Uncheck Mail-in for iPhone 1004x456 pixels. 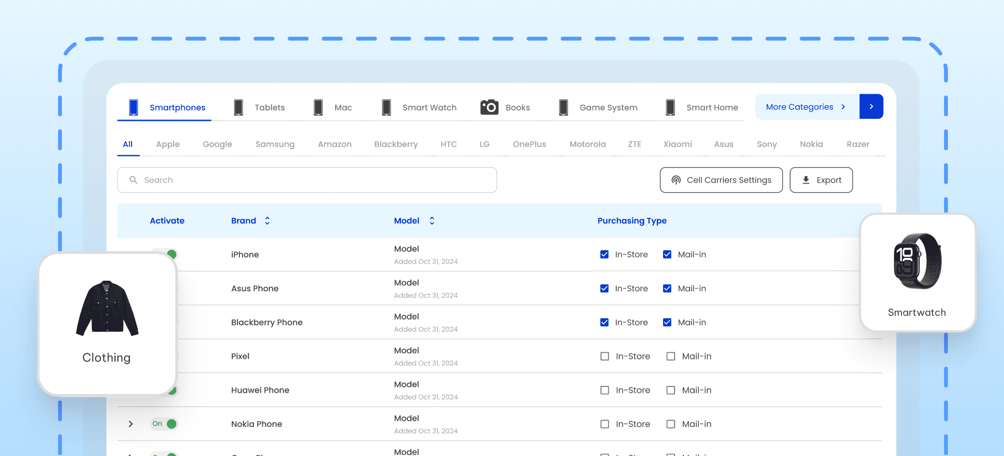[667, 254]
